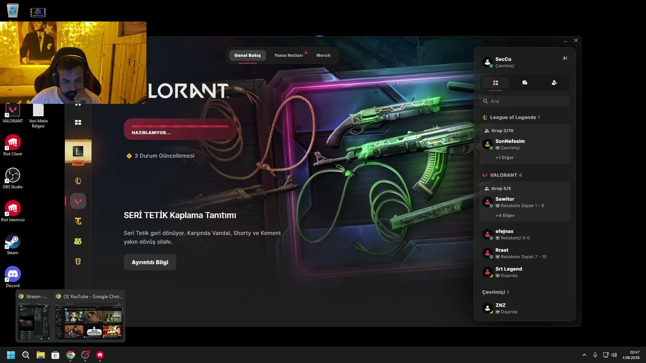Open the 2XKO game icon in the sidebar

pyautogui.click(x=78, y=241)
